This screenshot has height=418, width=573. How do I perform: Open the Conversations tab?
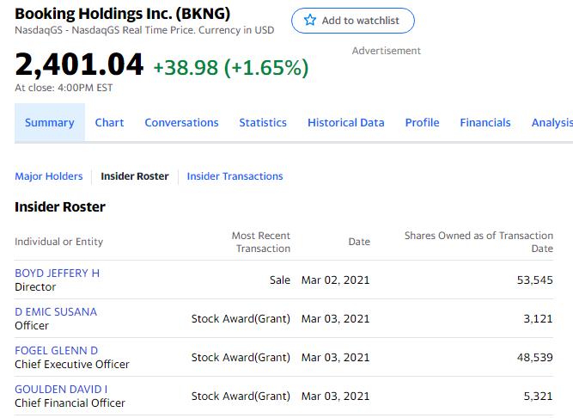click(181, 122)
